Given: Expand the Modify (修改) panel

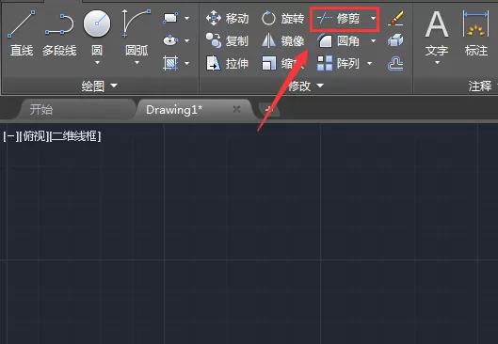Looking at the screenshot, I should pos(306,86).
